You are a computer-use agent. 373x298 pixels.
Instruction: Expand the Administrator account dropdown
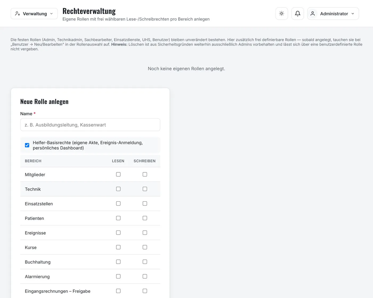[333, 14]
